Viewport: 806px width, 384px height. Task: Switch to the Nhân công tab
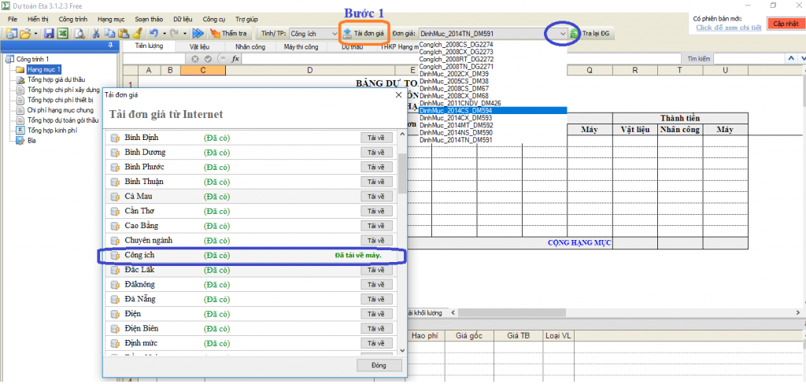coord(250,47)
